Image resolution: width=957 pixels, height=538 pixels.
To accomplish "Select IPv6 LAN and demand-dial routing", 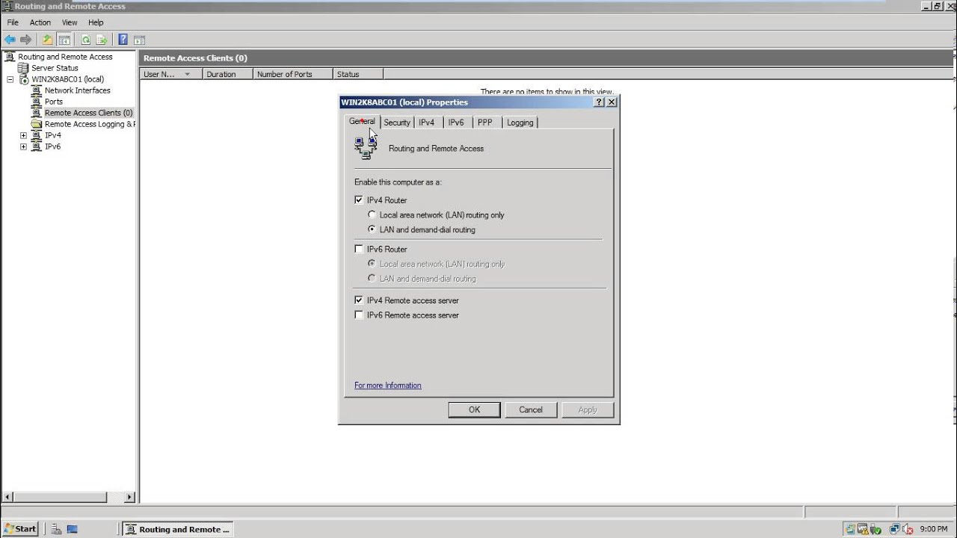I will click(x=372, y=279).
